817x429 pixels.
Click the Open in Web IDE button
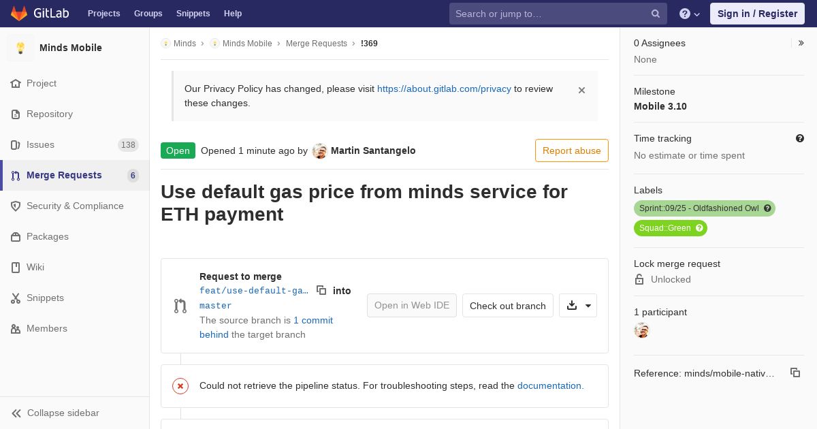click(412, 306)
